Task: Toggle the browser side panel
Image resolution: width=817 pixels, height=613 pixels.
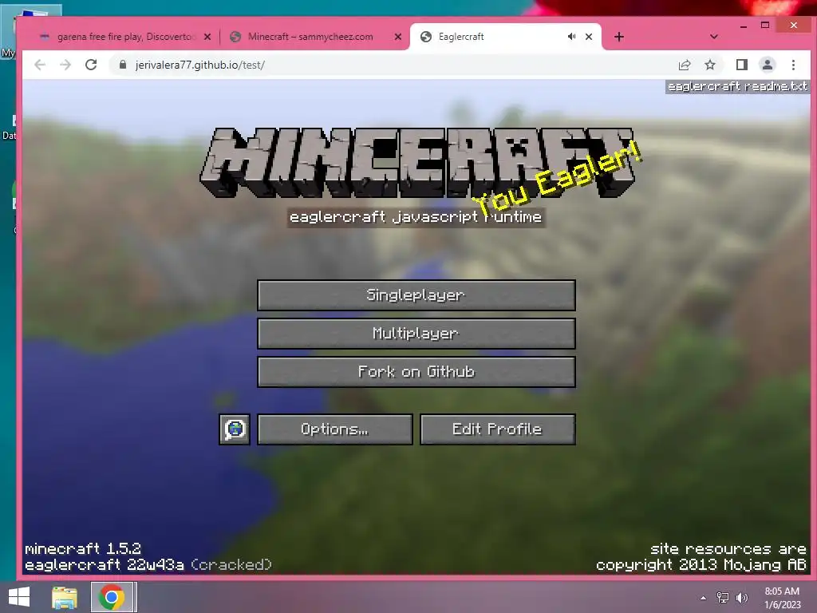Action: tap(741, 65)
